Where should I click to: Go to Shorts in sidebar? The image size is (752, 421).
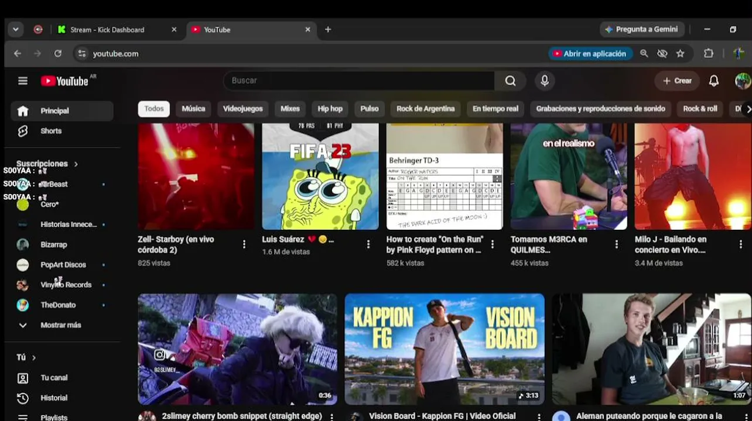[62, 131]
